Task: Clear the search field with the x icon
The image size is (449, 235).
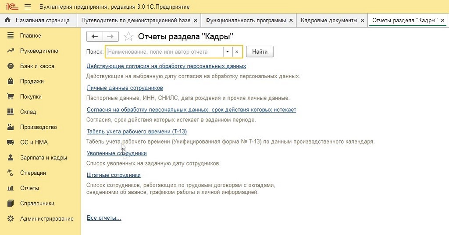Action: 237,52
